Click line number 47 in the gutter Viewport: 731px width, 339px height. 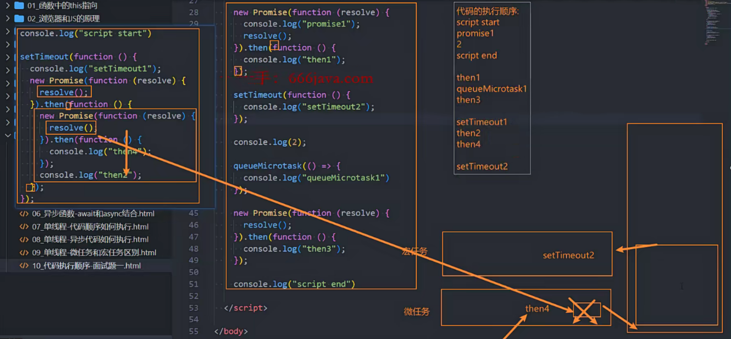click(194, 237)
